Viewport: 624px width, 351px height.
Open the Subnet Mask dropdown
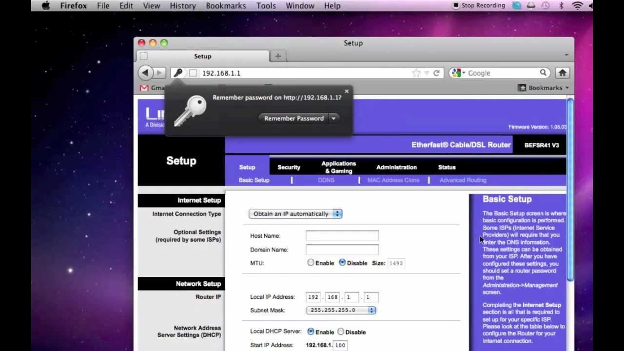341,310
